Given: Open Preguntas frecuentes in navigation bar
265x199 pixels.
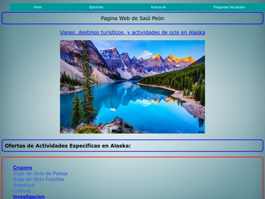Looking at the screenshot, I should click(229, 7).
